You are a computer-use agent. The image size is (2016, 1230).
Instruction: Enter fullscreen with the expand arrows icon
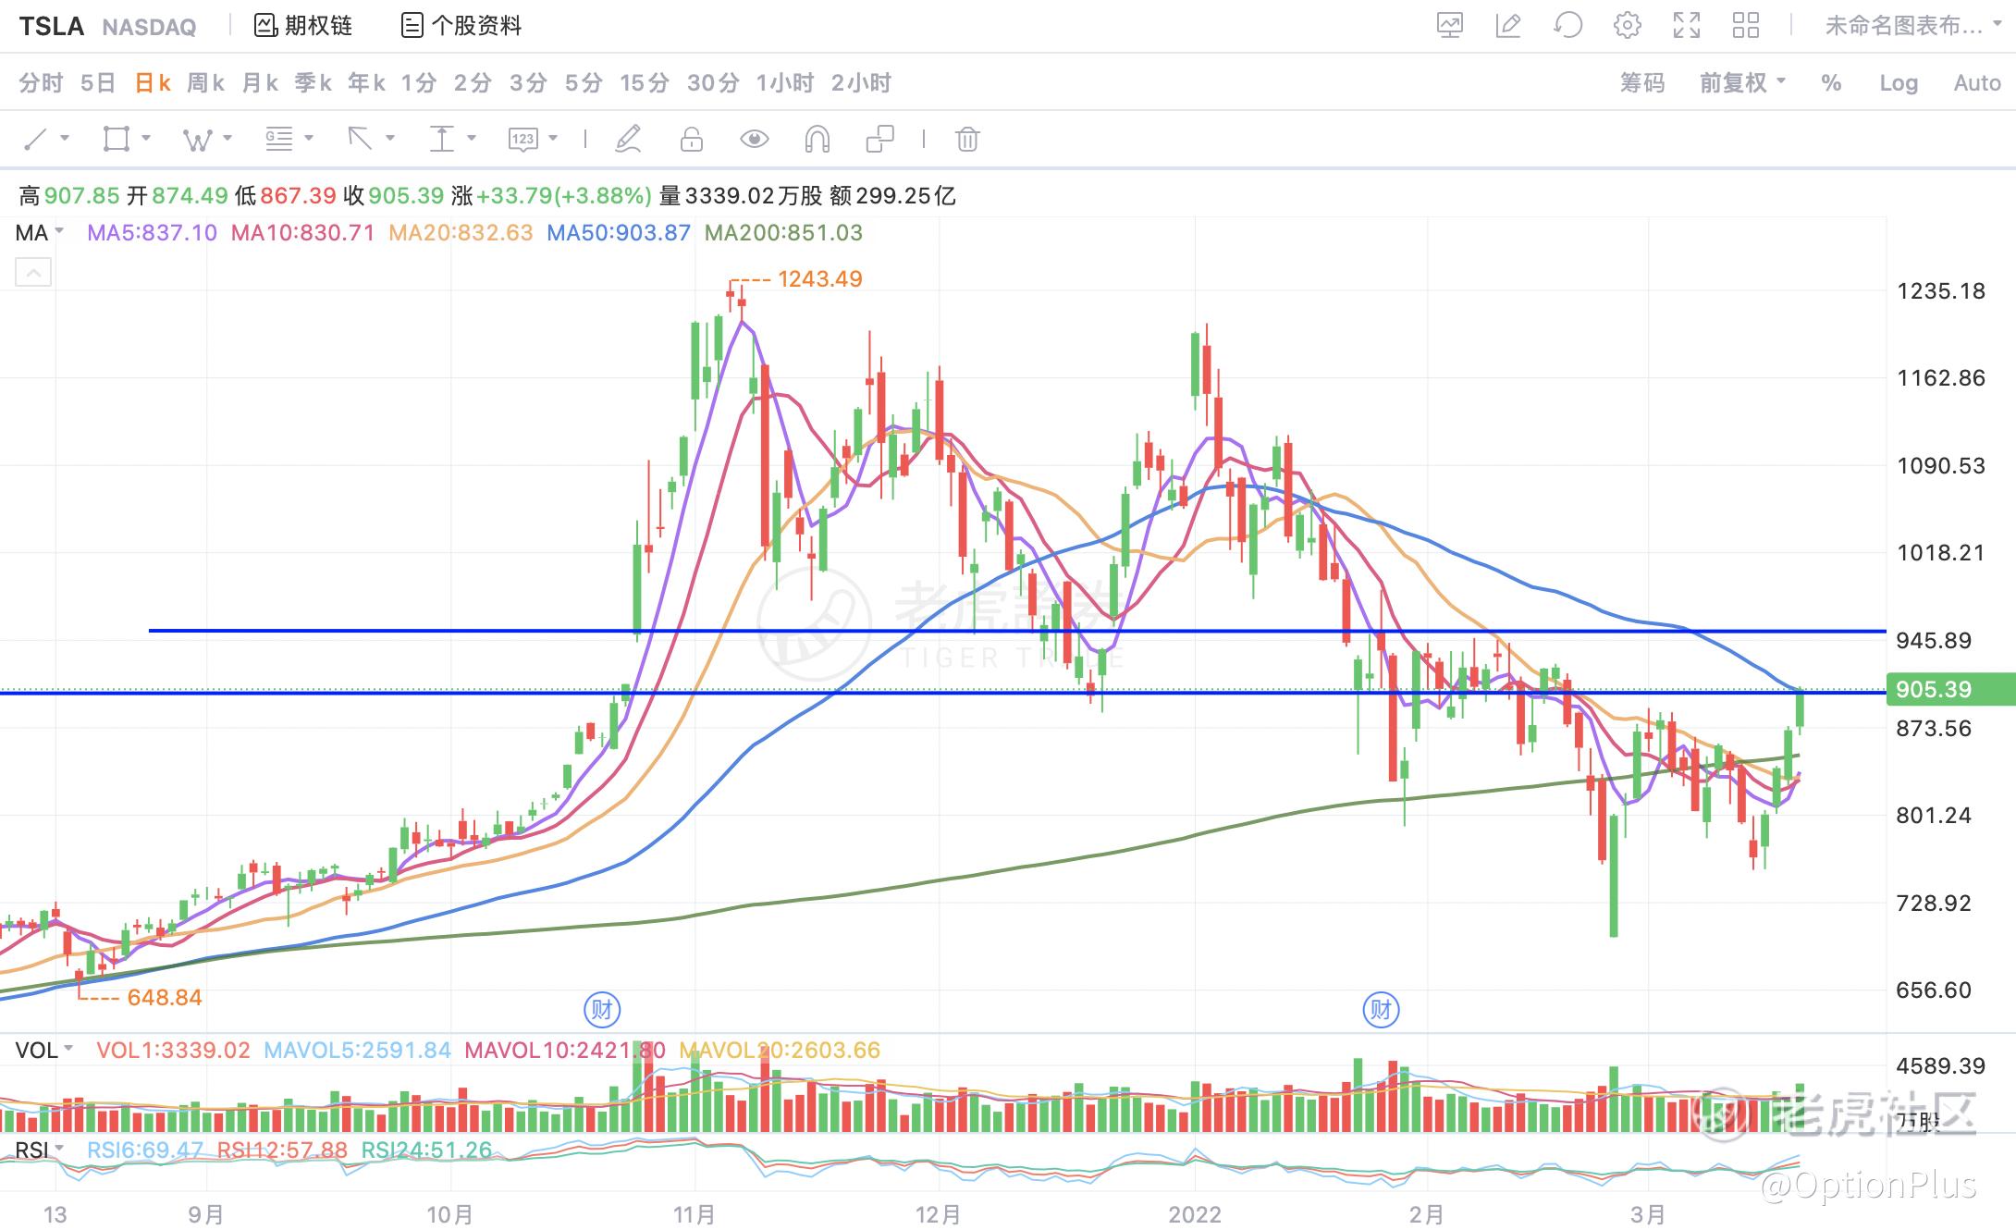tap(1687, 25)
